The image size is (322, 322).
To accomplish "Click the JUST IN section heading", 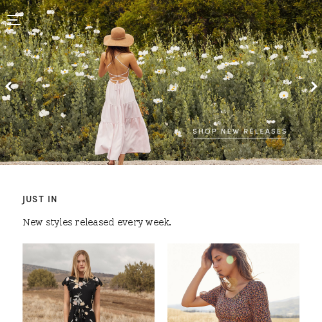I will click(40, 199).
